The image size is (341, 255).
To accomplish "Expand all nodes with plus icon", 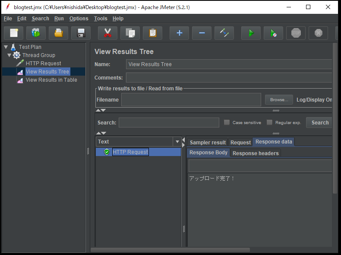I will coord(180,33).
